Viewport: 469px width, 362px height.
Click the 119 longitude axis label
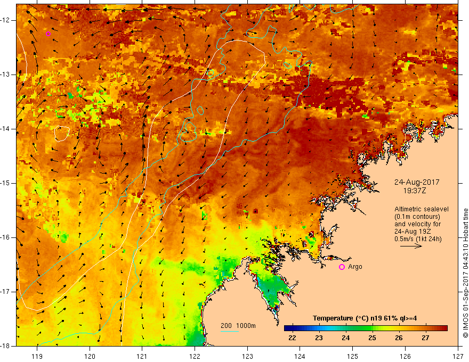pyautogui.click(x=37, y=356)
